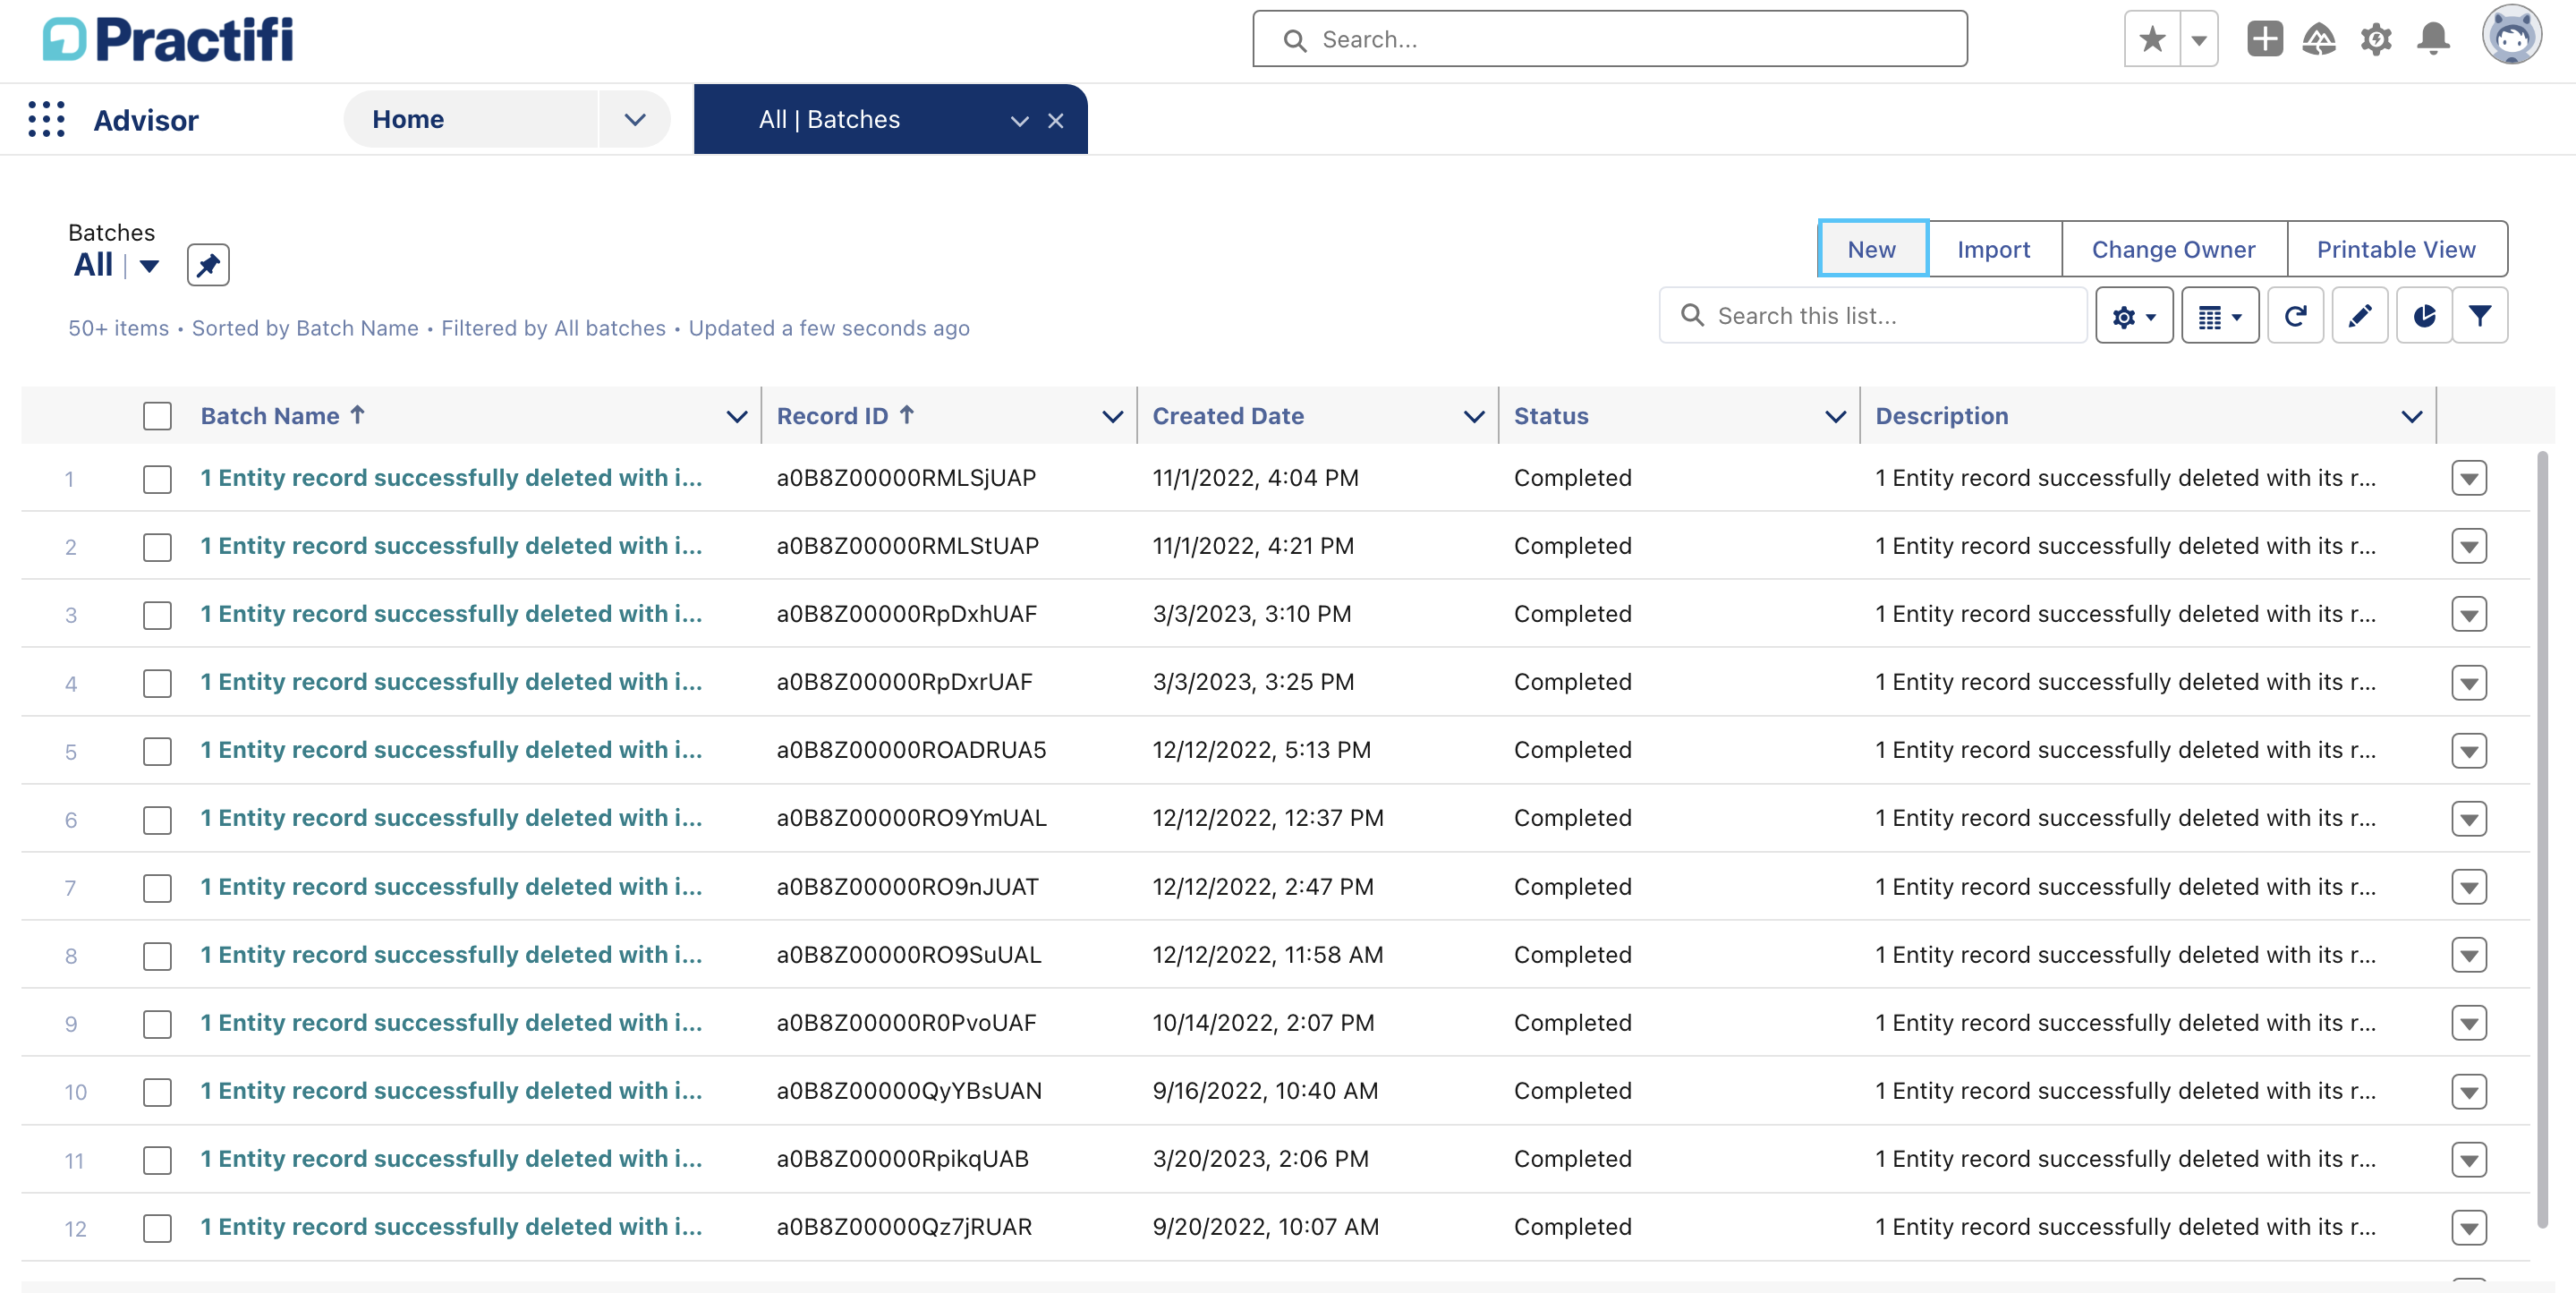Open Status column options chevron
This screenshot has height=1293, width=2576.
(x=1835, y=416)
